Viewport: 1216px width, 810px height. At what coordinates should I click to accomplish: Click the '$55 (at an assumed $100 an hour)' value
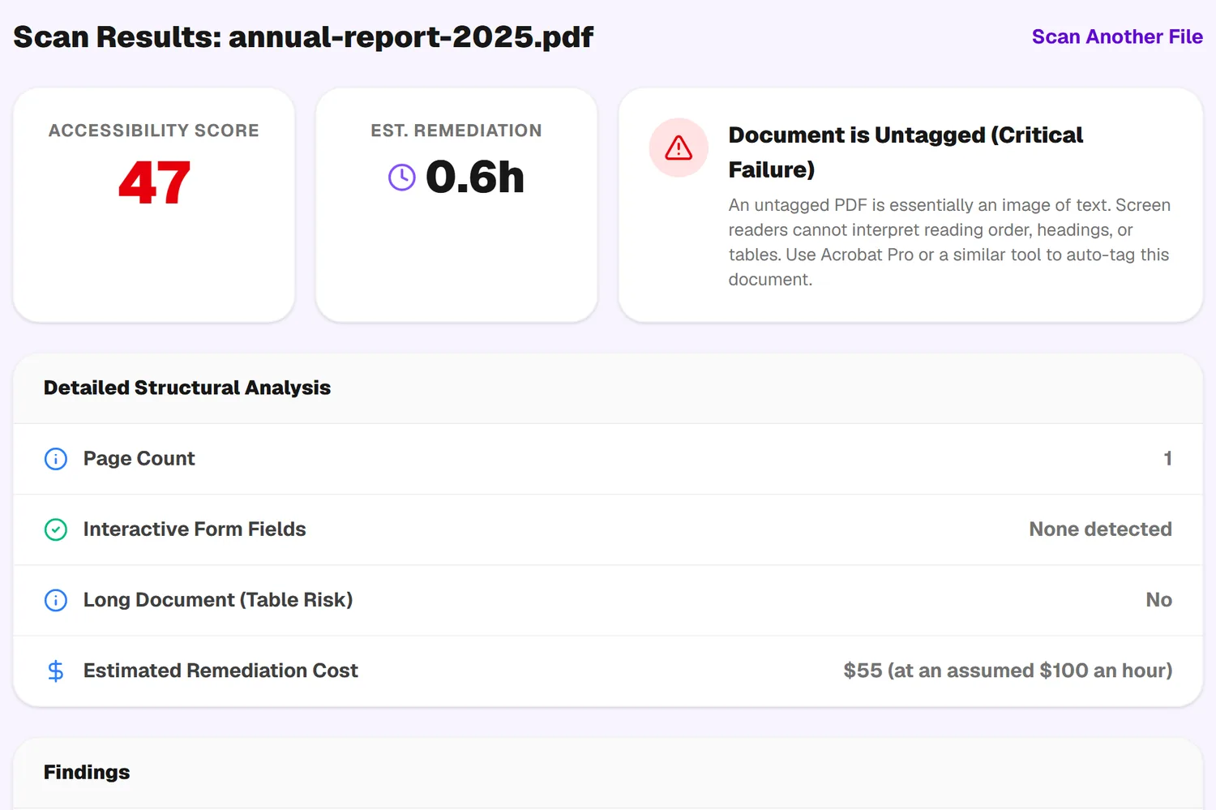pos(1008,671)
